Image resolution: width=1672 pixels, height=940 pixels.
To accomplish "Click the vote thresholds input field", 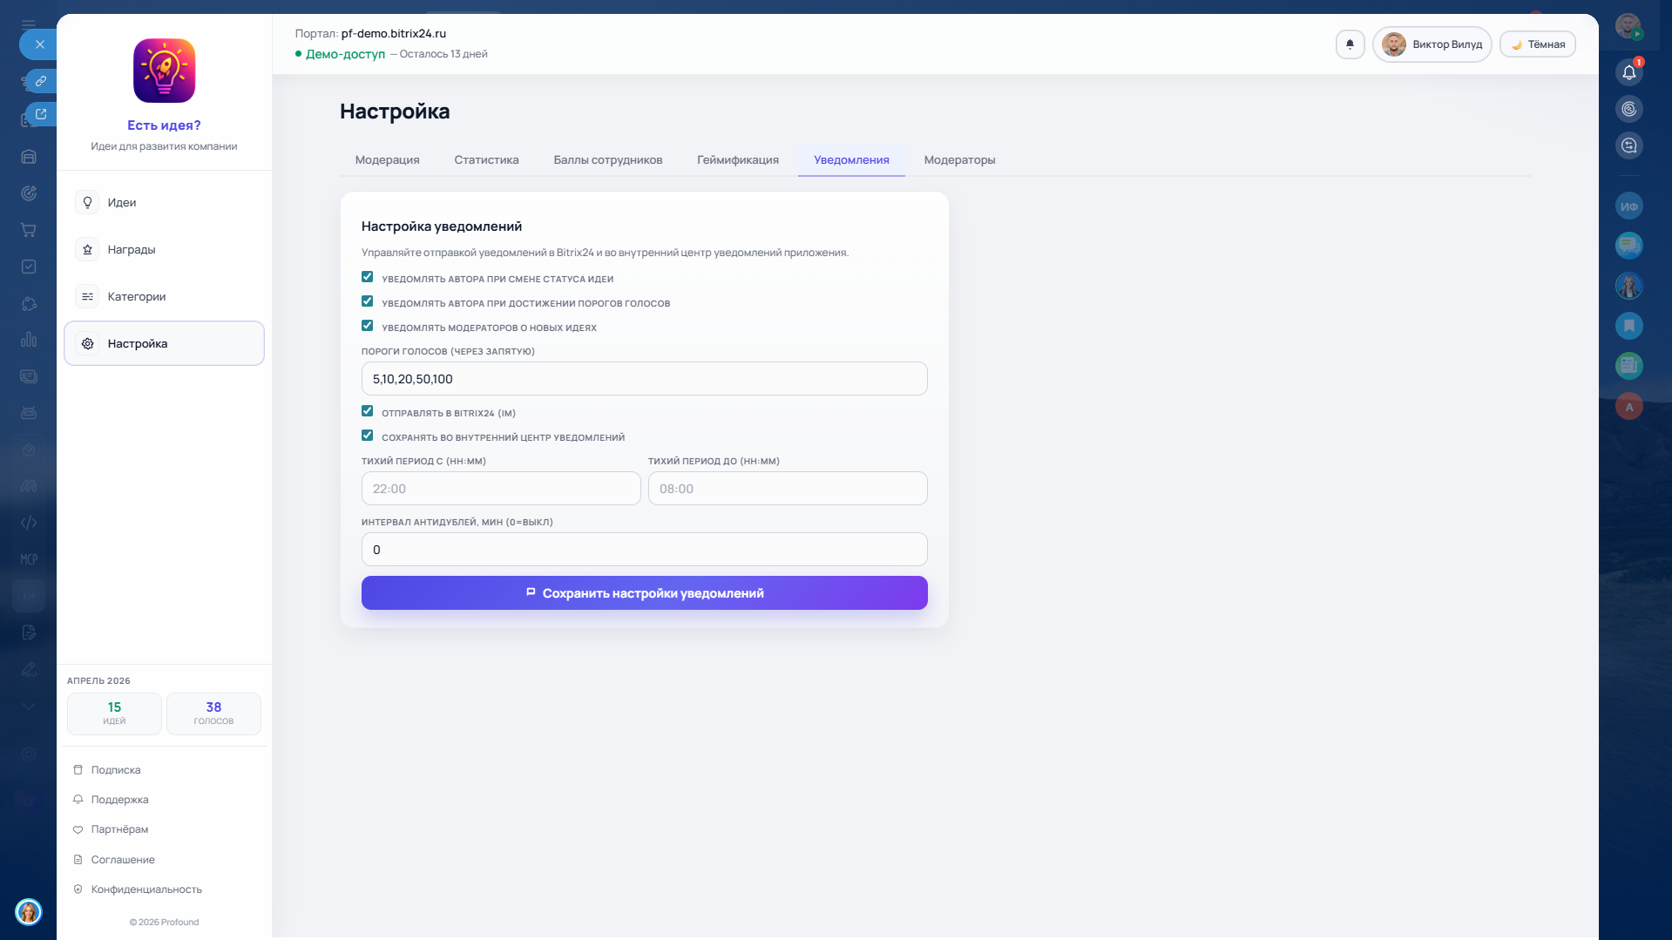I will coord(644,379).
